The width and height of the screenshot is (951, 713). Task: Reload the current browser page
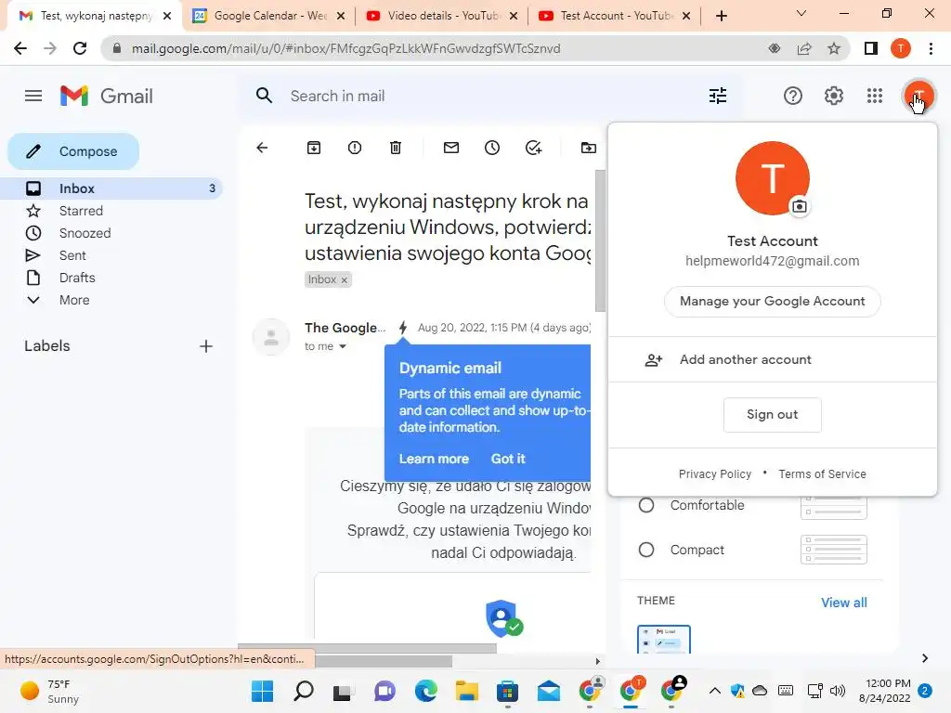point(80,48)
